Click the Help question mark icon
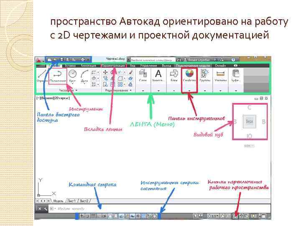 point(233,59)
